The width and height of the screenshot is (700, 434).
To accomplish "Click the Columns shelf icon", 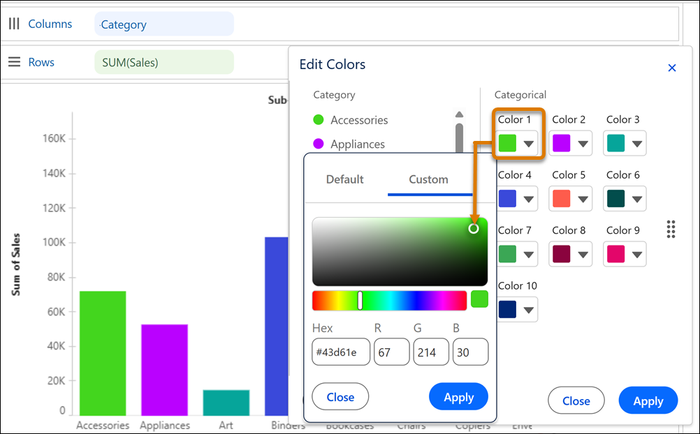I will [x=14, y=24].
